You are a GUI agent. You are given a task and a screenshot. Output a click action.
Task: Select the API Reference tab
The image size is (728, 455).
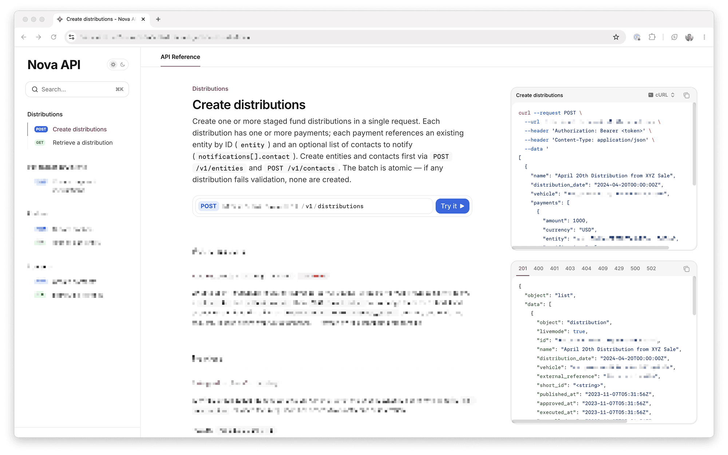180,57
